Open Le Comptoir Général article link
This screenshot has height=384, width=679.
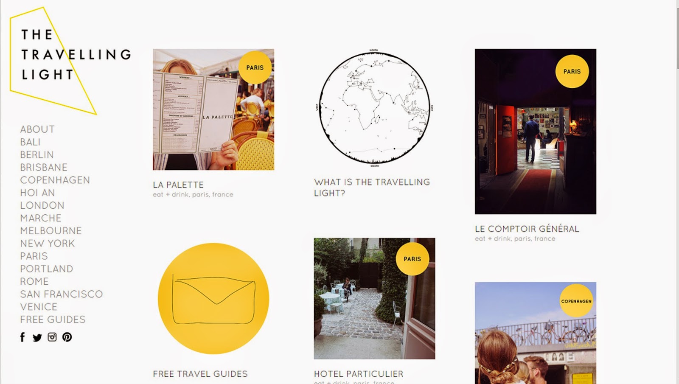[527, 229]
